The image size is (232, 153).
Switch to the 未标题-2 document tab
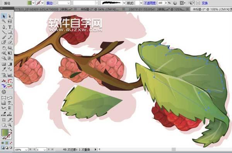pyautogui.click(x=100, y=9)
